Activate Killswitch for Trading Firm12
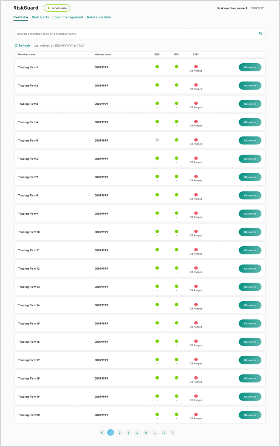 tap(250, 268)
